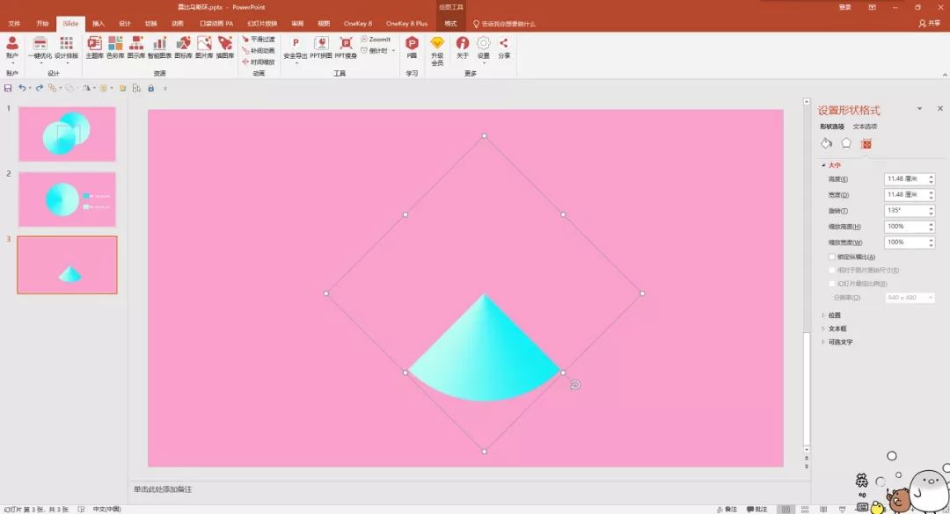Switch to the 插入 ribbon tab

coord(98,24)
